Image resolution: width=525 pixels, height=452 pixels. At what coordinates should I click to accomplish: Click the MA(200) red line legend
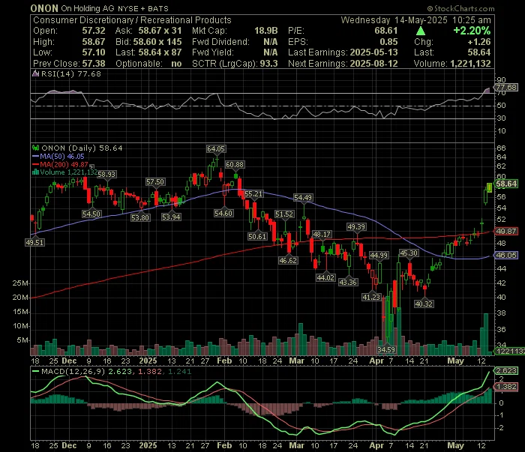(x=60, y=165)
